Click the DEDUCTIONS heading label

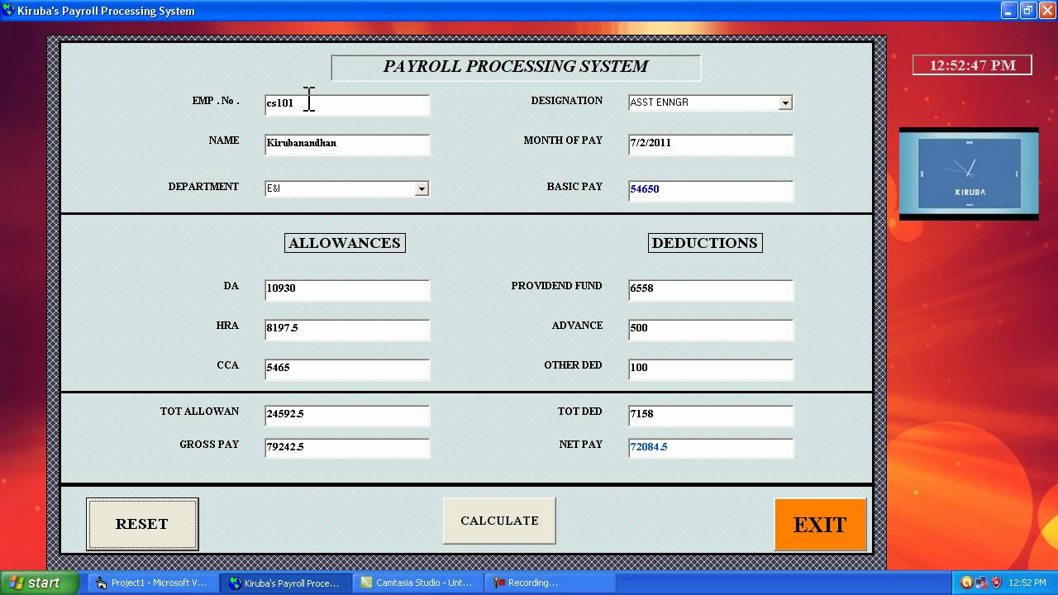704,243
